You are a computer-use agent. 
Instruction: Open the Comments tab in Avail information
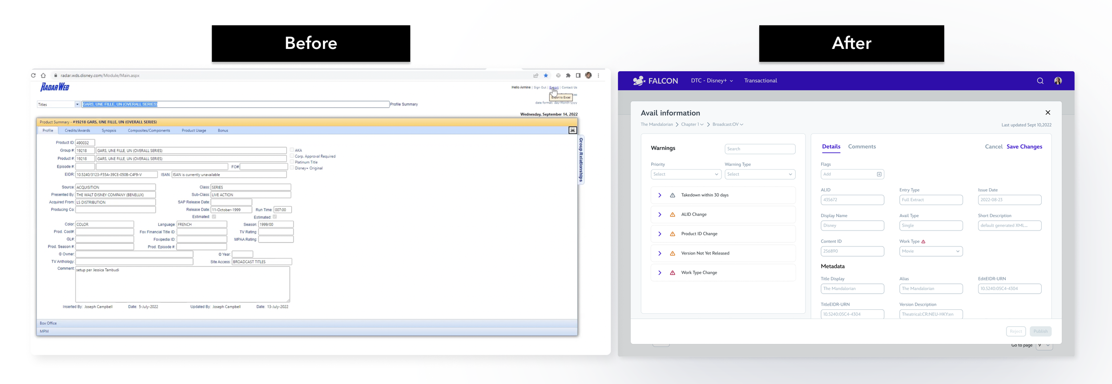862,147
